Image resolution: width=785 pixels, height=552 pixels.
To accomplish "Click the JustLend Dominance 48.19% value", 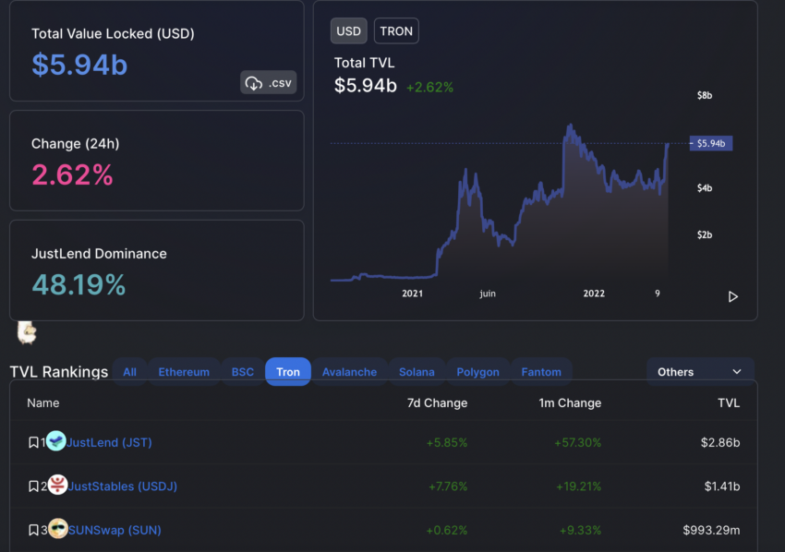I will [x=78, y=284].
